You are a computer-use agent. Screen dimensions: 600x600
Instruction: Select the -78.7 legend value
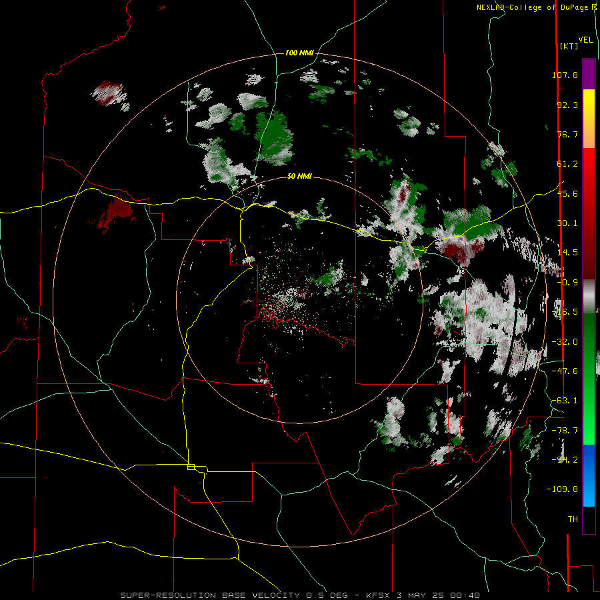565,431
